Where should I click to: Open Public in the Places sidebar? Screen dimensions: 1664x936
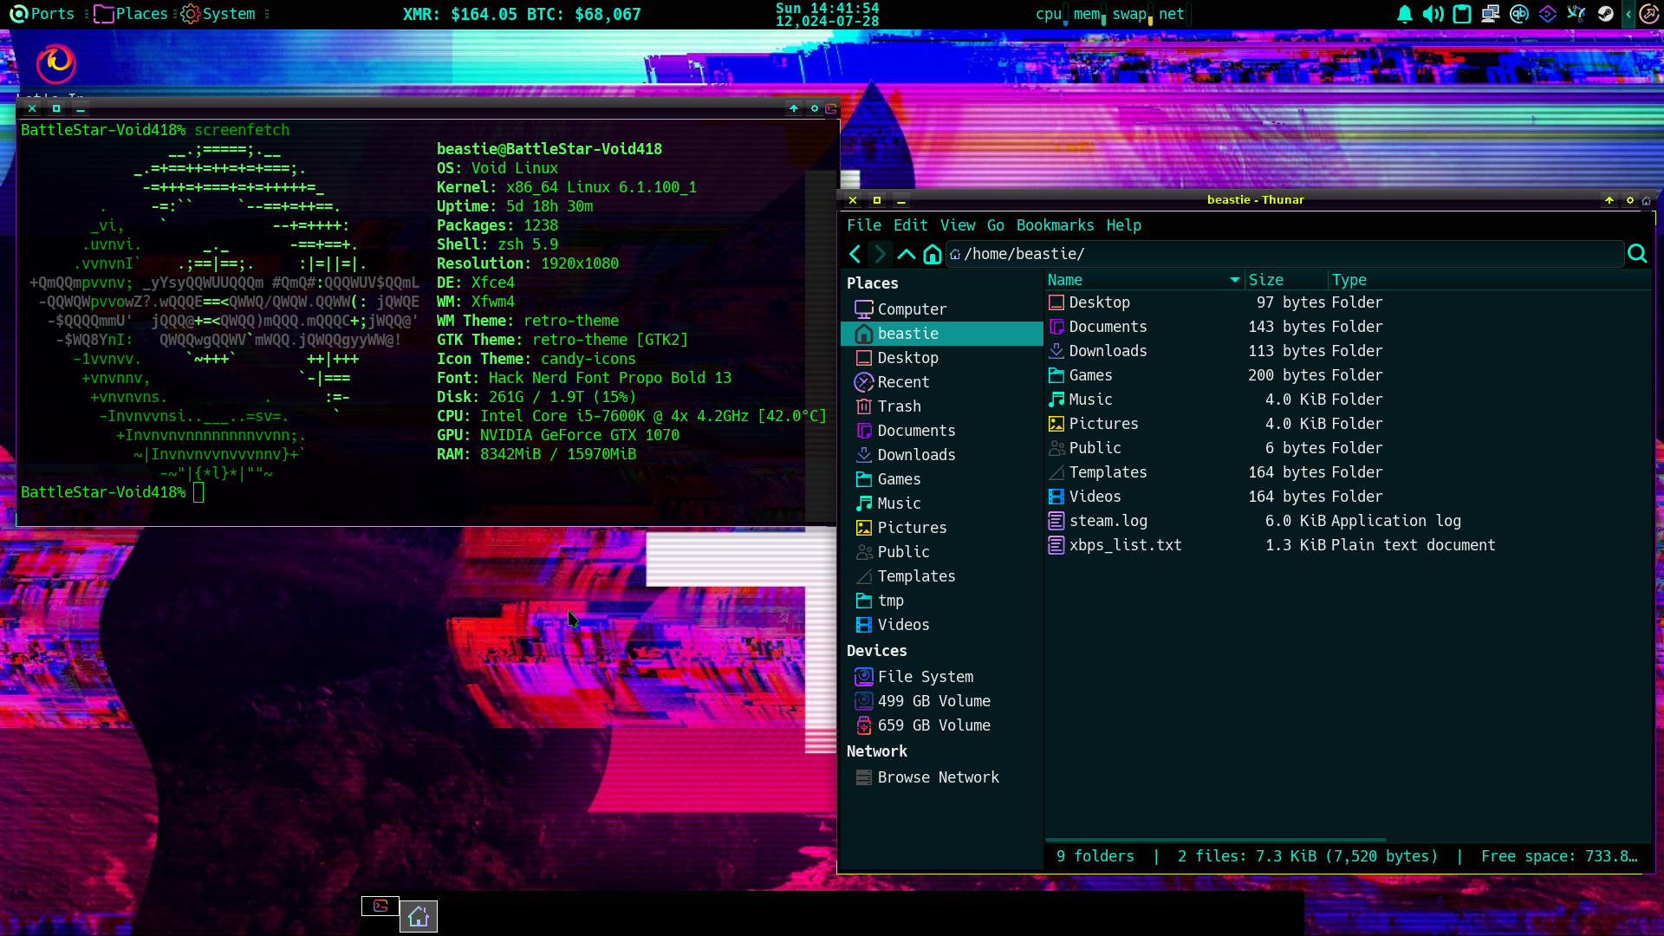(942, 552)
